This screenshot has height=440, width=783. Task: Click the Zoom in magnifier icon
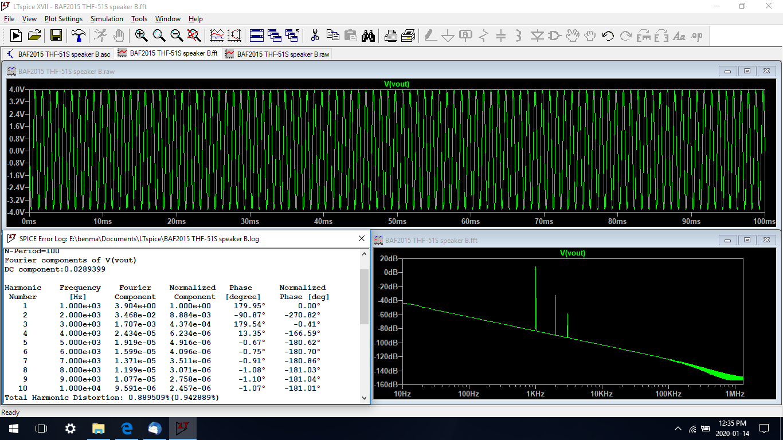pos(141,36)
